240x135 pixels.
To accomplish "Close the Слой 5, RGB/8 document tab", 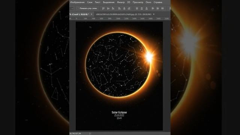I will 91,14.
